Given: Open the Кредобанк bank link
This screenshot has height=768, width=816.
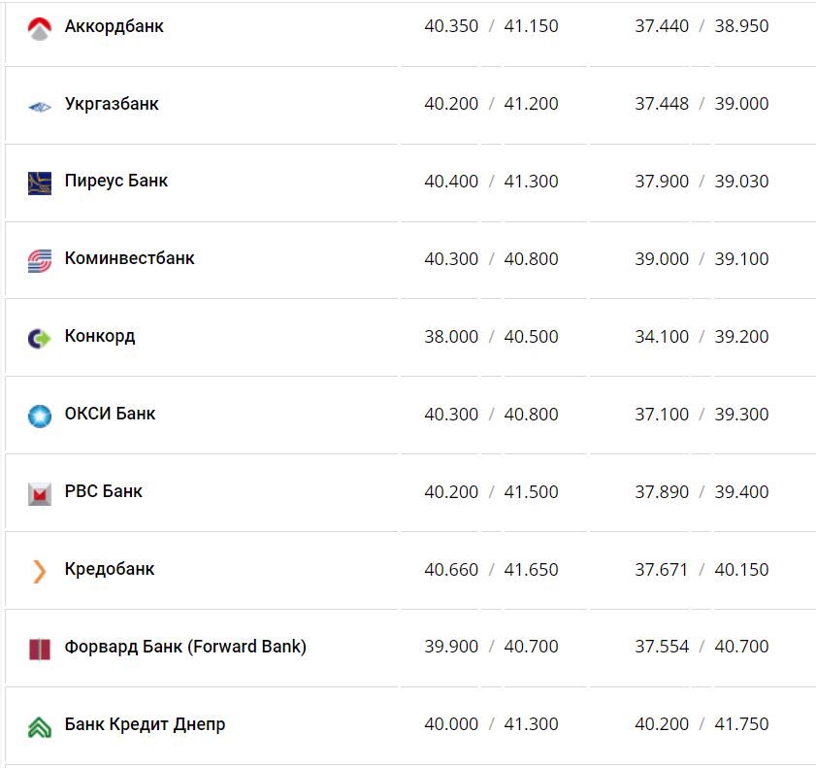Looking at the screenshot, I should [110, 569].
